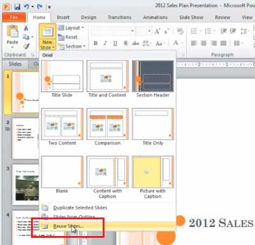Click the Save icon in quick access toolbar
This screenshot has height=245, width=255.
(x=17, y=6)
